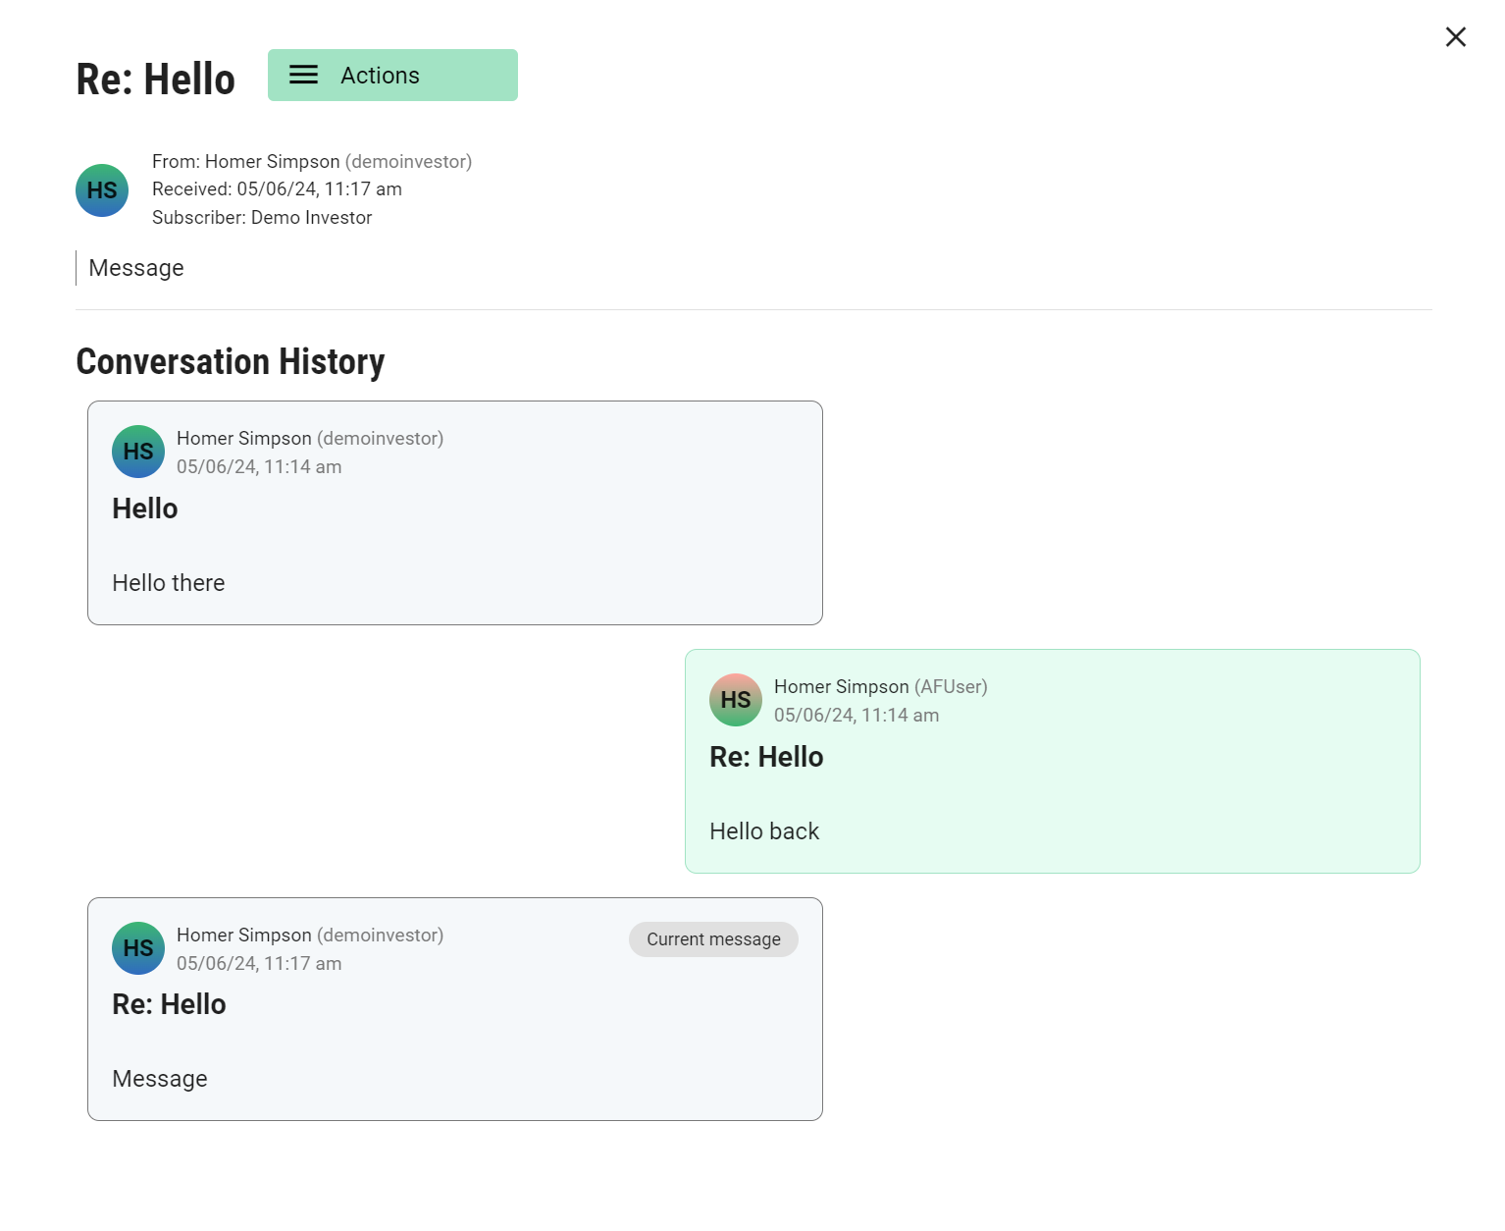The image size is (1505, 1231).
Task: Click the 'Subscriber: Demo Investor' line
Action: click(x=262, y=218)
